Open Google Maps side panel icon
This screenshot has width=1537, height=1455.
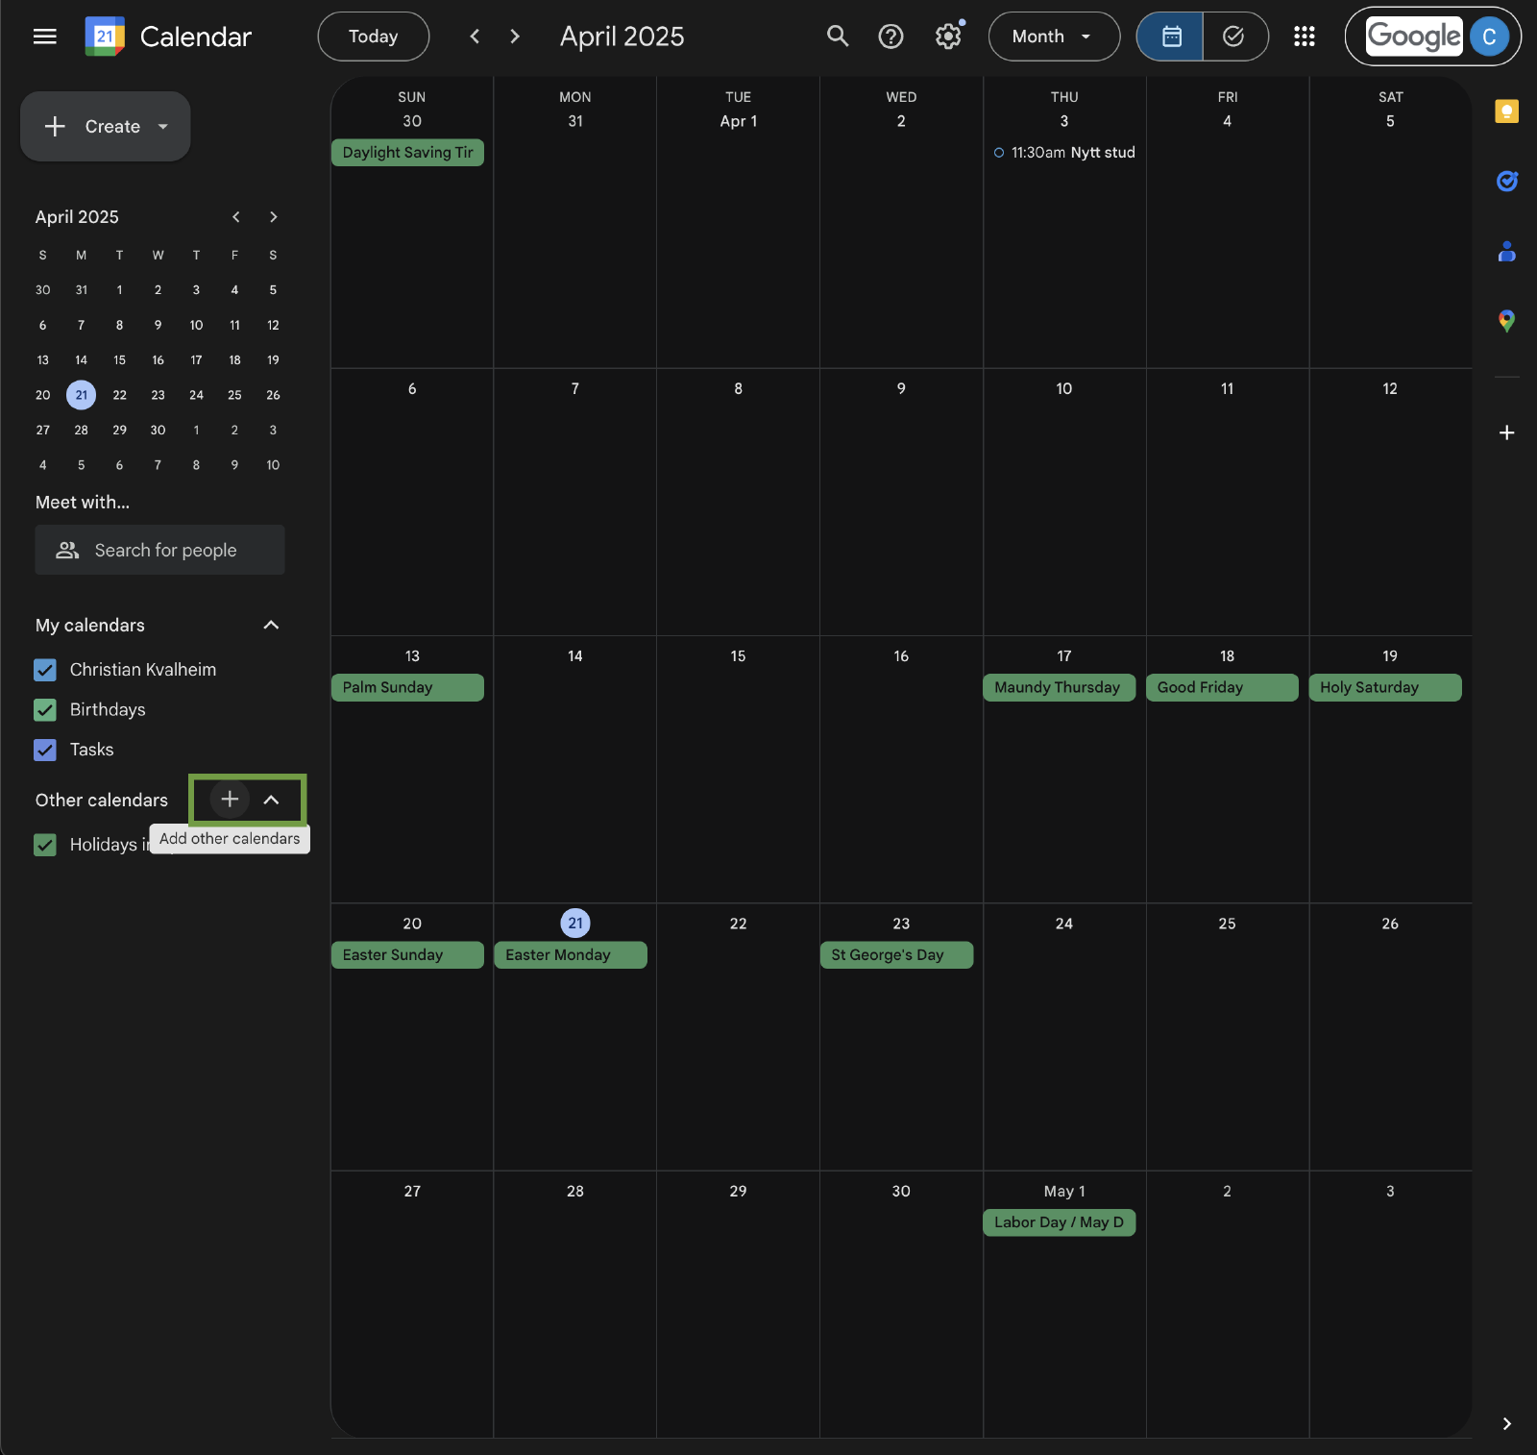click(1506, 321)
